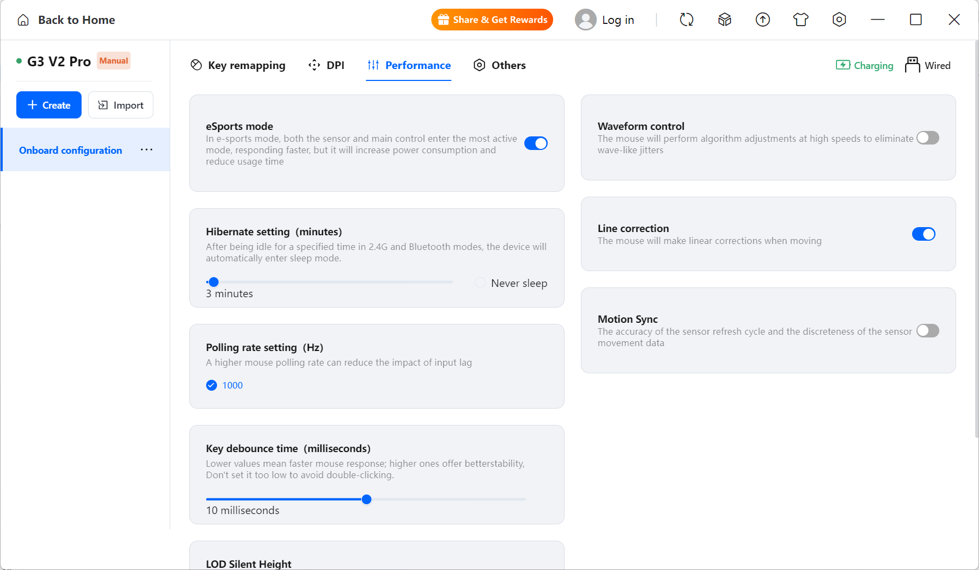
Task: Open the Others tab
Action: coord(499,65)
